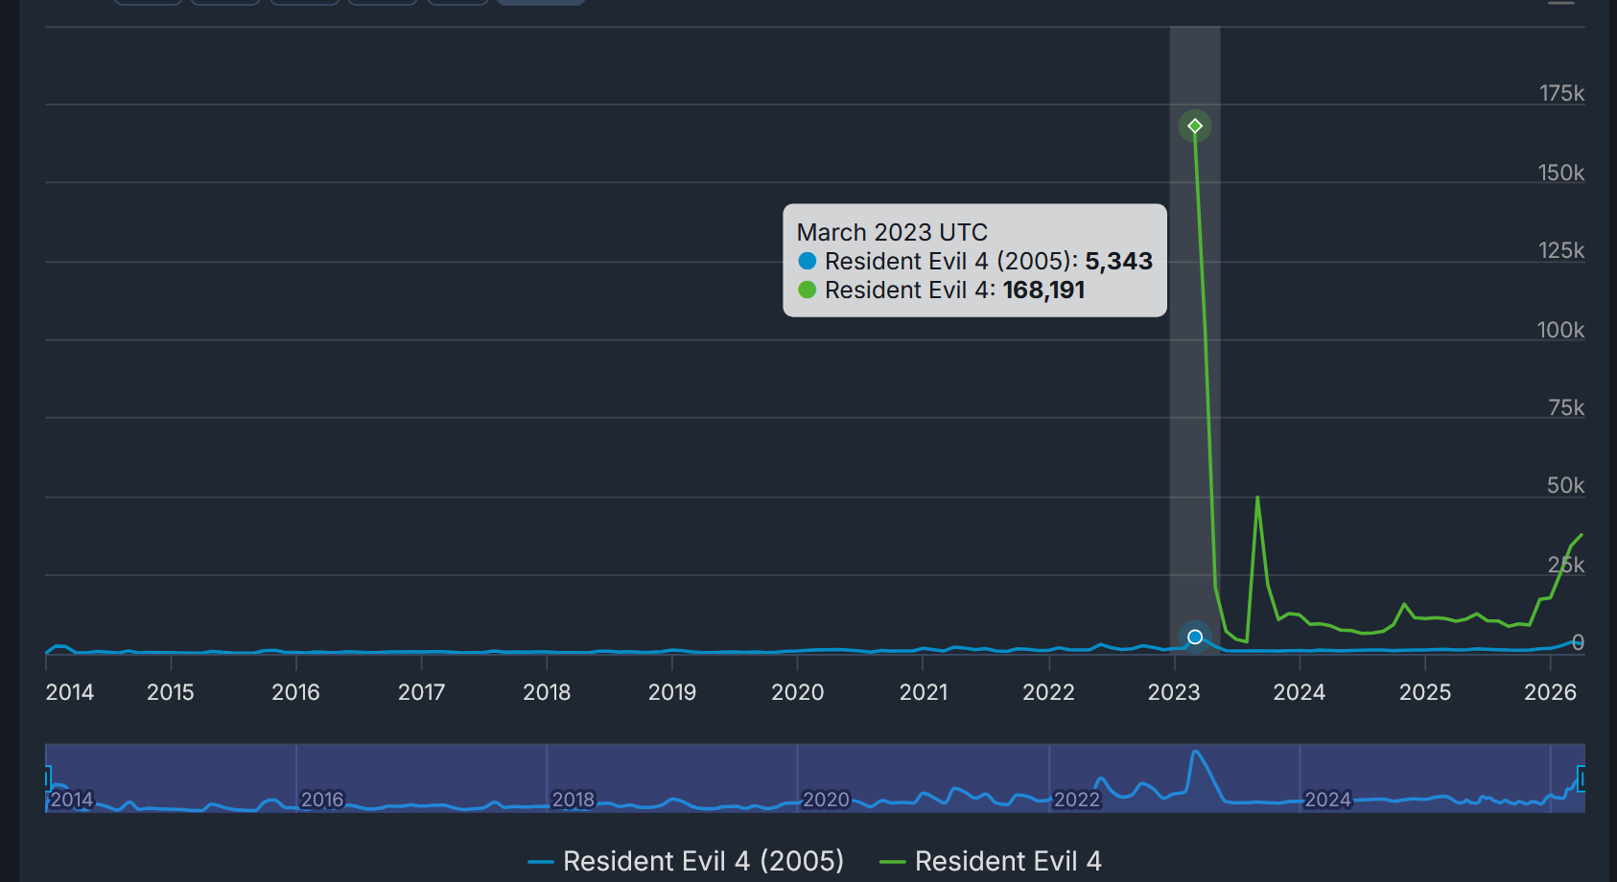Image resolution: width=1617 pixels, height=882 pixels.
Task: Click the blue dot in the tooltip
Action: (x=808, y=261)
